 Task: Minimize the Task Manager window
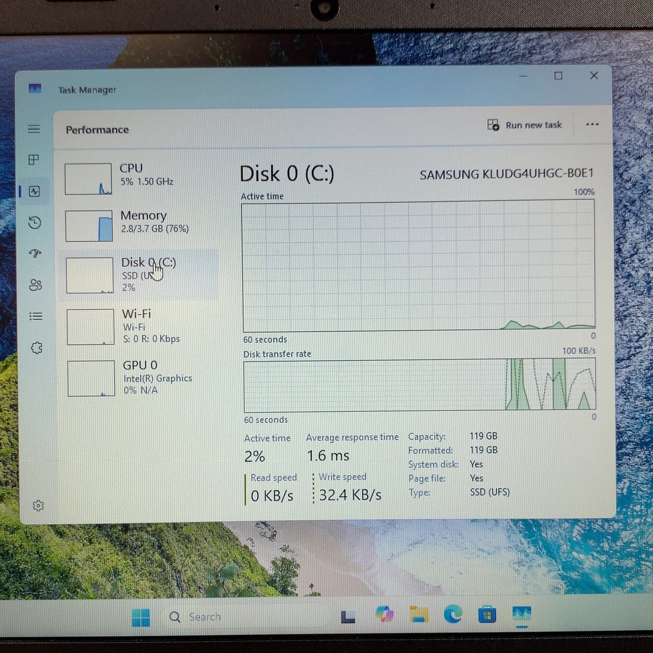point(523,76)
